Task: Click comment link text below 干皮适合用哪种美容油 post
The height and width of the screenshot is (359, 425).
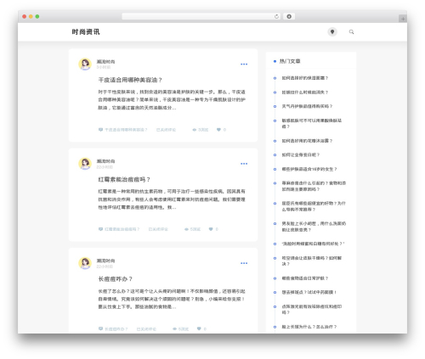Action: click(126, 130)
